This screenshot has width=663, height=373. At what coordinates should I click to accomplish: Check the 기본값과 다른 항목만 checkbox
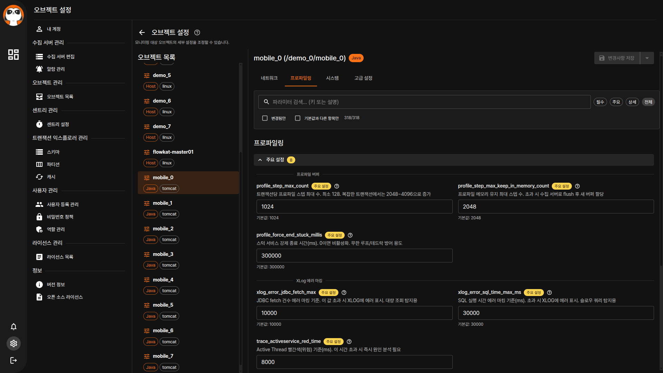(x=298, y=118)
